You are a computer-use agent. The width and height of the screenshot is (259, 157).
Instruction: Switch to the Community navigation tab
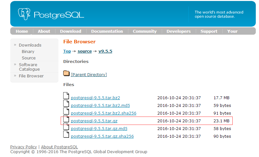pos(144,31)
